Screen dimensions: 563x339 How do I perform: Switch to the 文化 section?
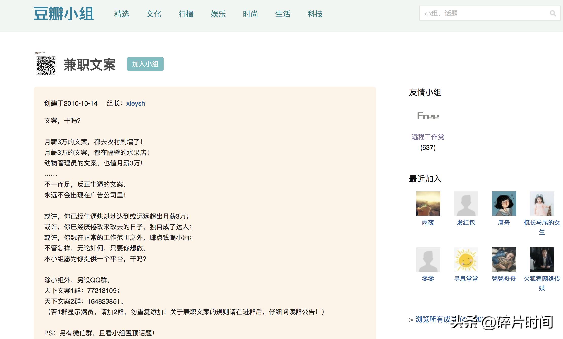(154, 14)
